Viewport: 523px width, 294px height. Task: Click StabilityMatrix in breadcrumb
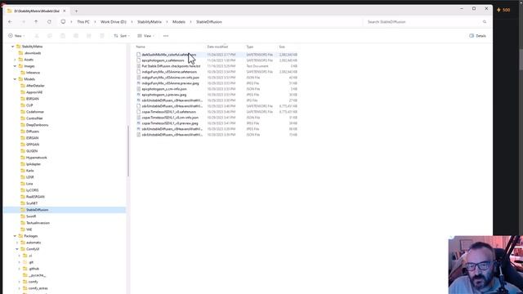click(x=150, y=22)
